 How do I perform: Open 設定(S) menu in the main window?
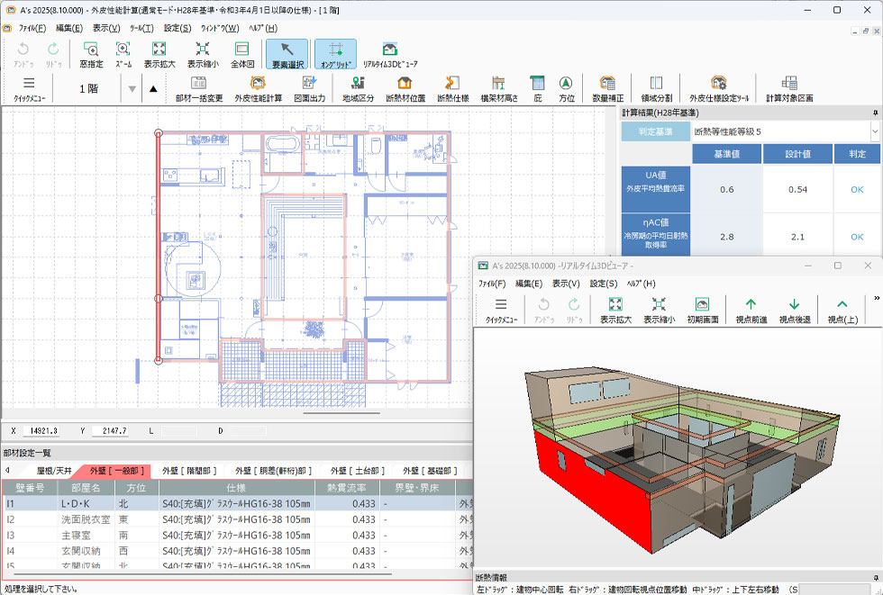[178, 28]
